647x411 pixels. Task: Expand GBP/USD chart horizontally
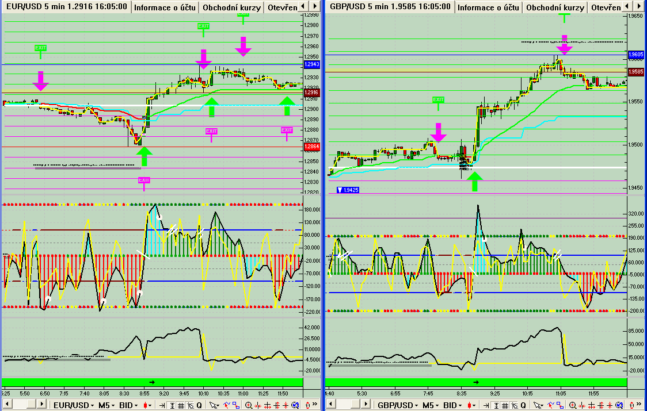591,405
